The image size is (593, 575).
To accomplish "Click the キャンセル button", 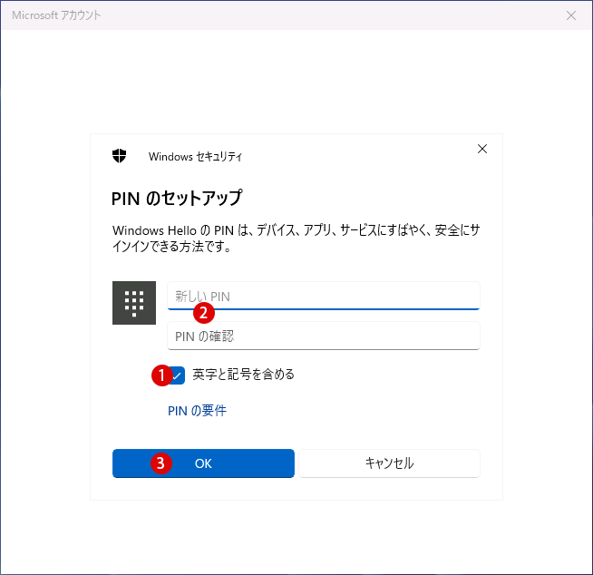I will tap(390, 463).
